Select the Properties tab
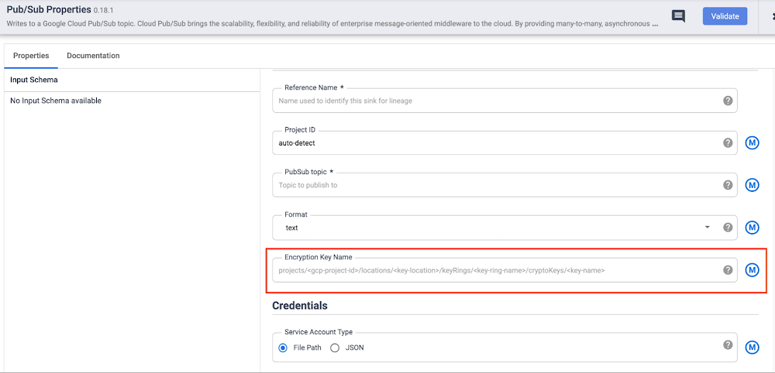This screenshot has height=373, width=775. (31, 56)
